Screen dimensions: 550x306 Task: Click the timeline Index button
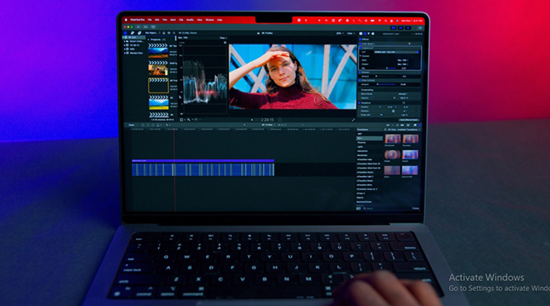coord(131,125)
